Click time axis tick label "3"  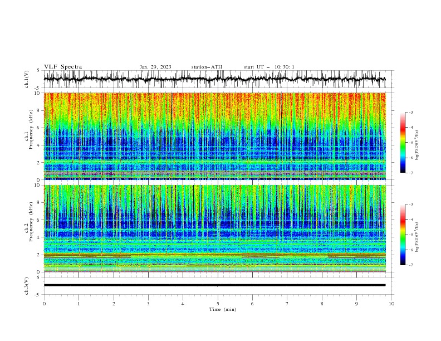pyautogui.click(x=148, y=304)
